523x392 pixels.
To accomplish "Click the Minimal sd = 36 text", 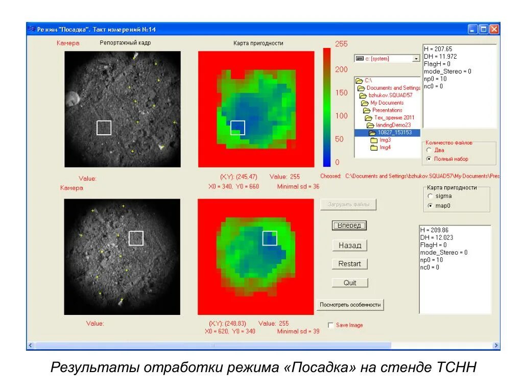I will pyautogui.click(x=298, y=187).
